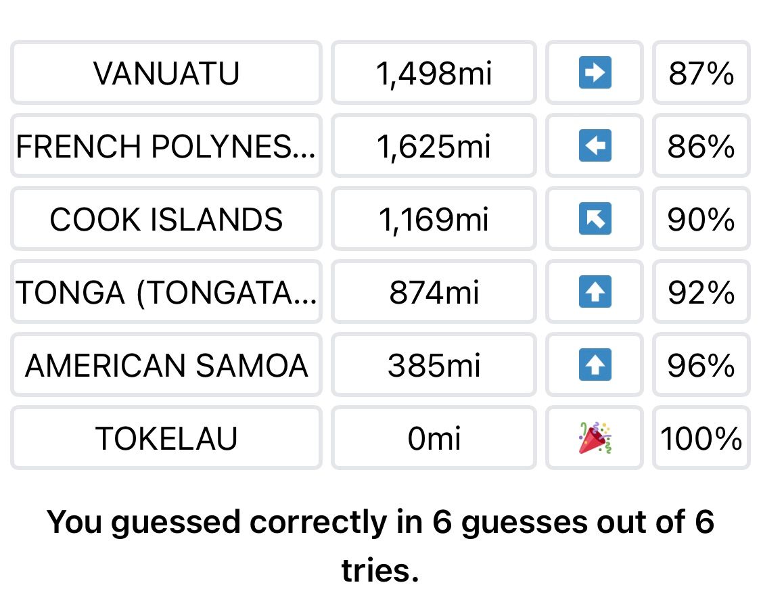The image size is (761, 610).
Task: Select the AMERICAN SAMOA guess cell
Action: [166, 365]
